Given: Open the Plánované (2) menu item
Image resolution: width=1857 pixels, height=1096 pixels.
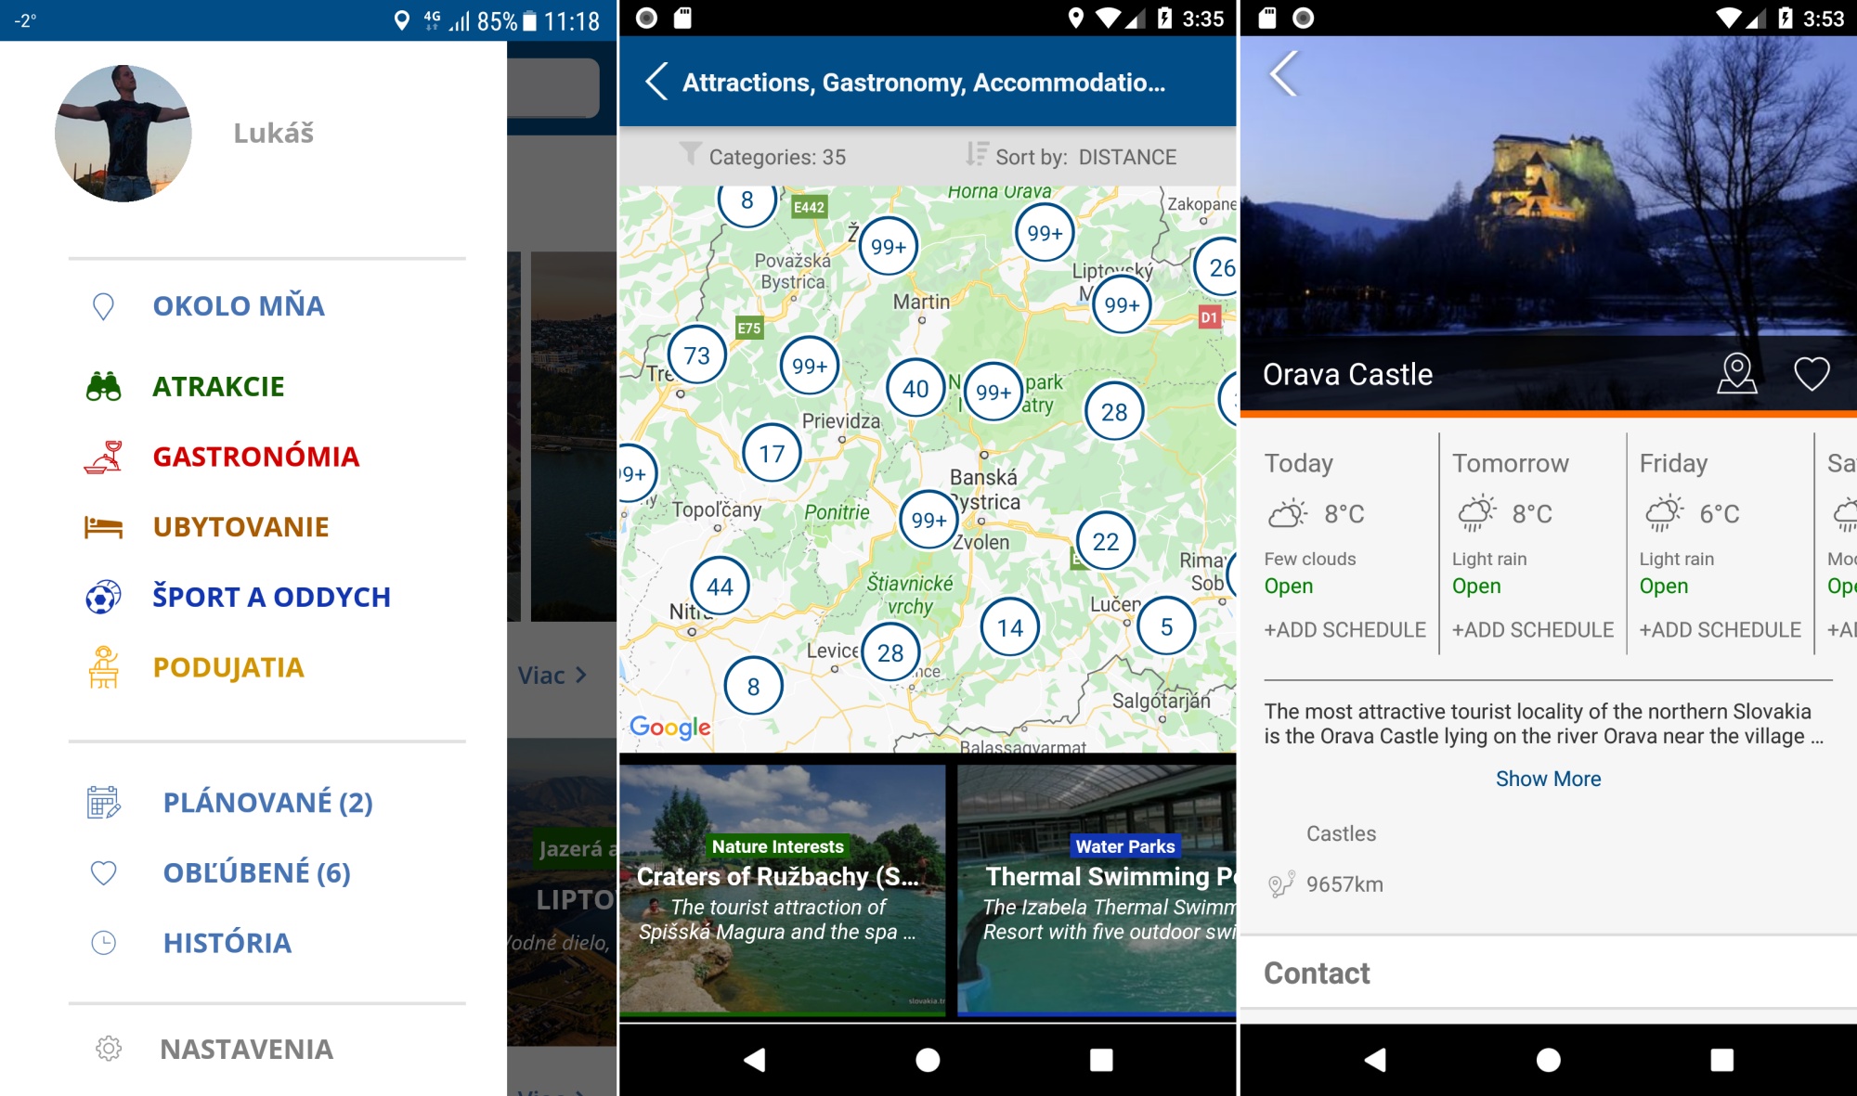Looking at the screenshot, I should pos(267,803).
